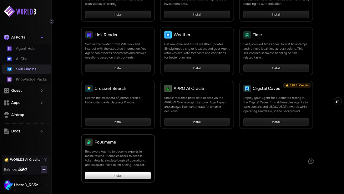Select the Knowledge Packs sidebar item
344x194 pixels.
coord(31,79)
